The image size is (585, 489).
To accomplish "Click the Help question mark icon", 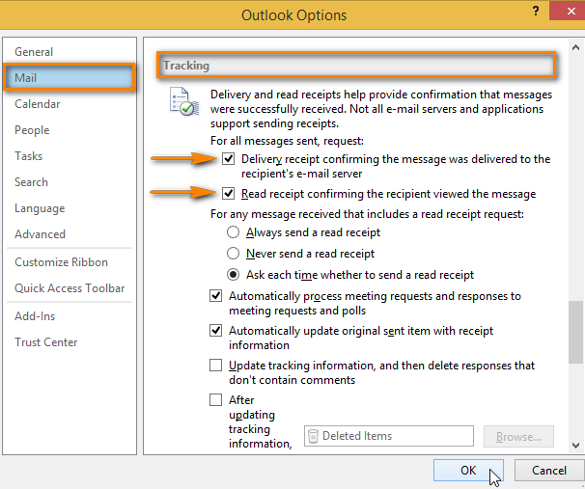I will pos(536,11).
